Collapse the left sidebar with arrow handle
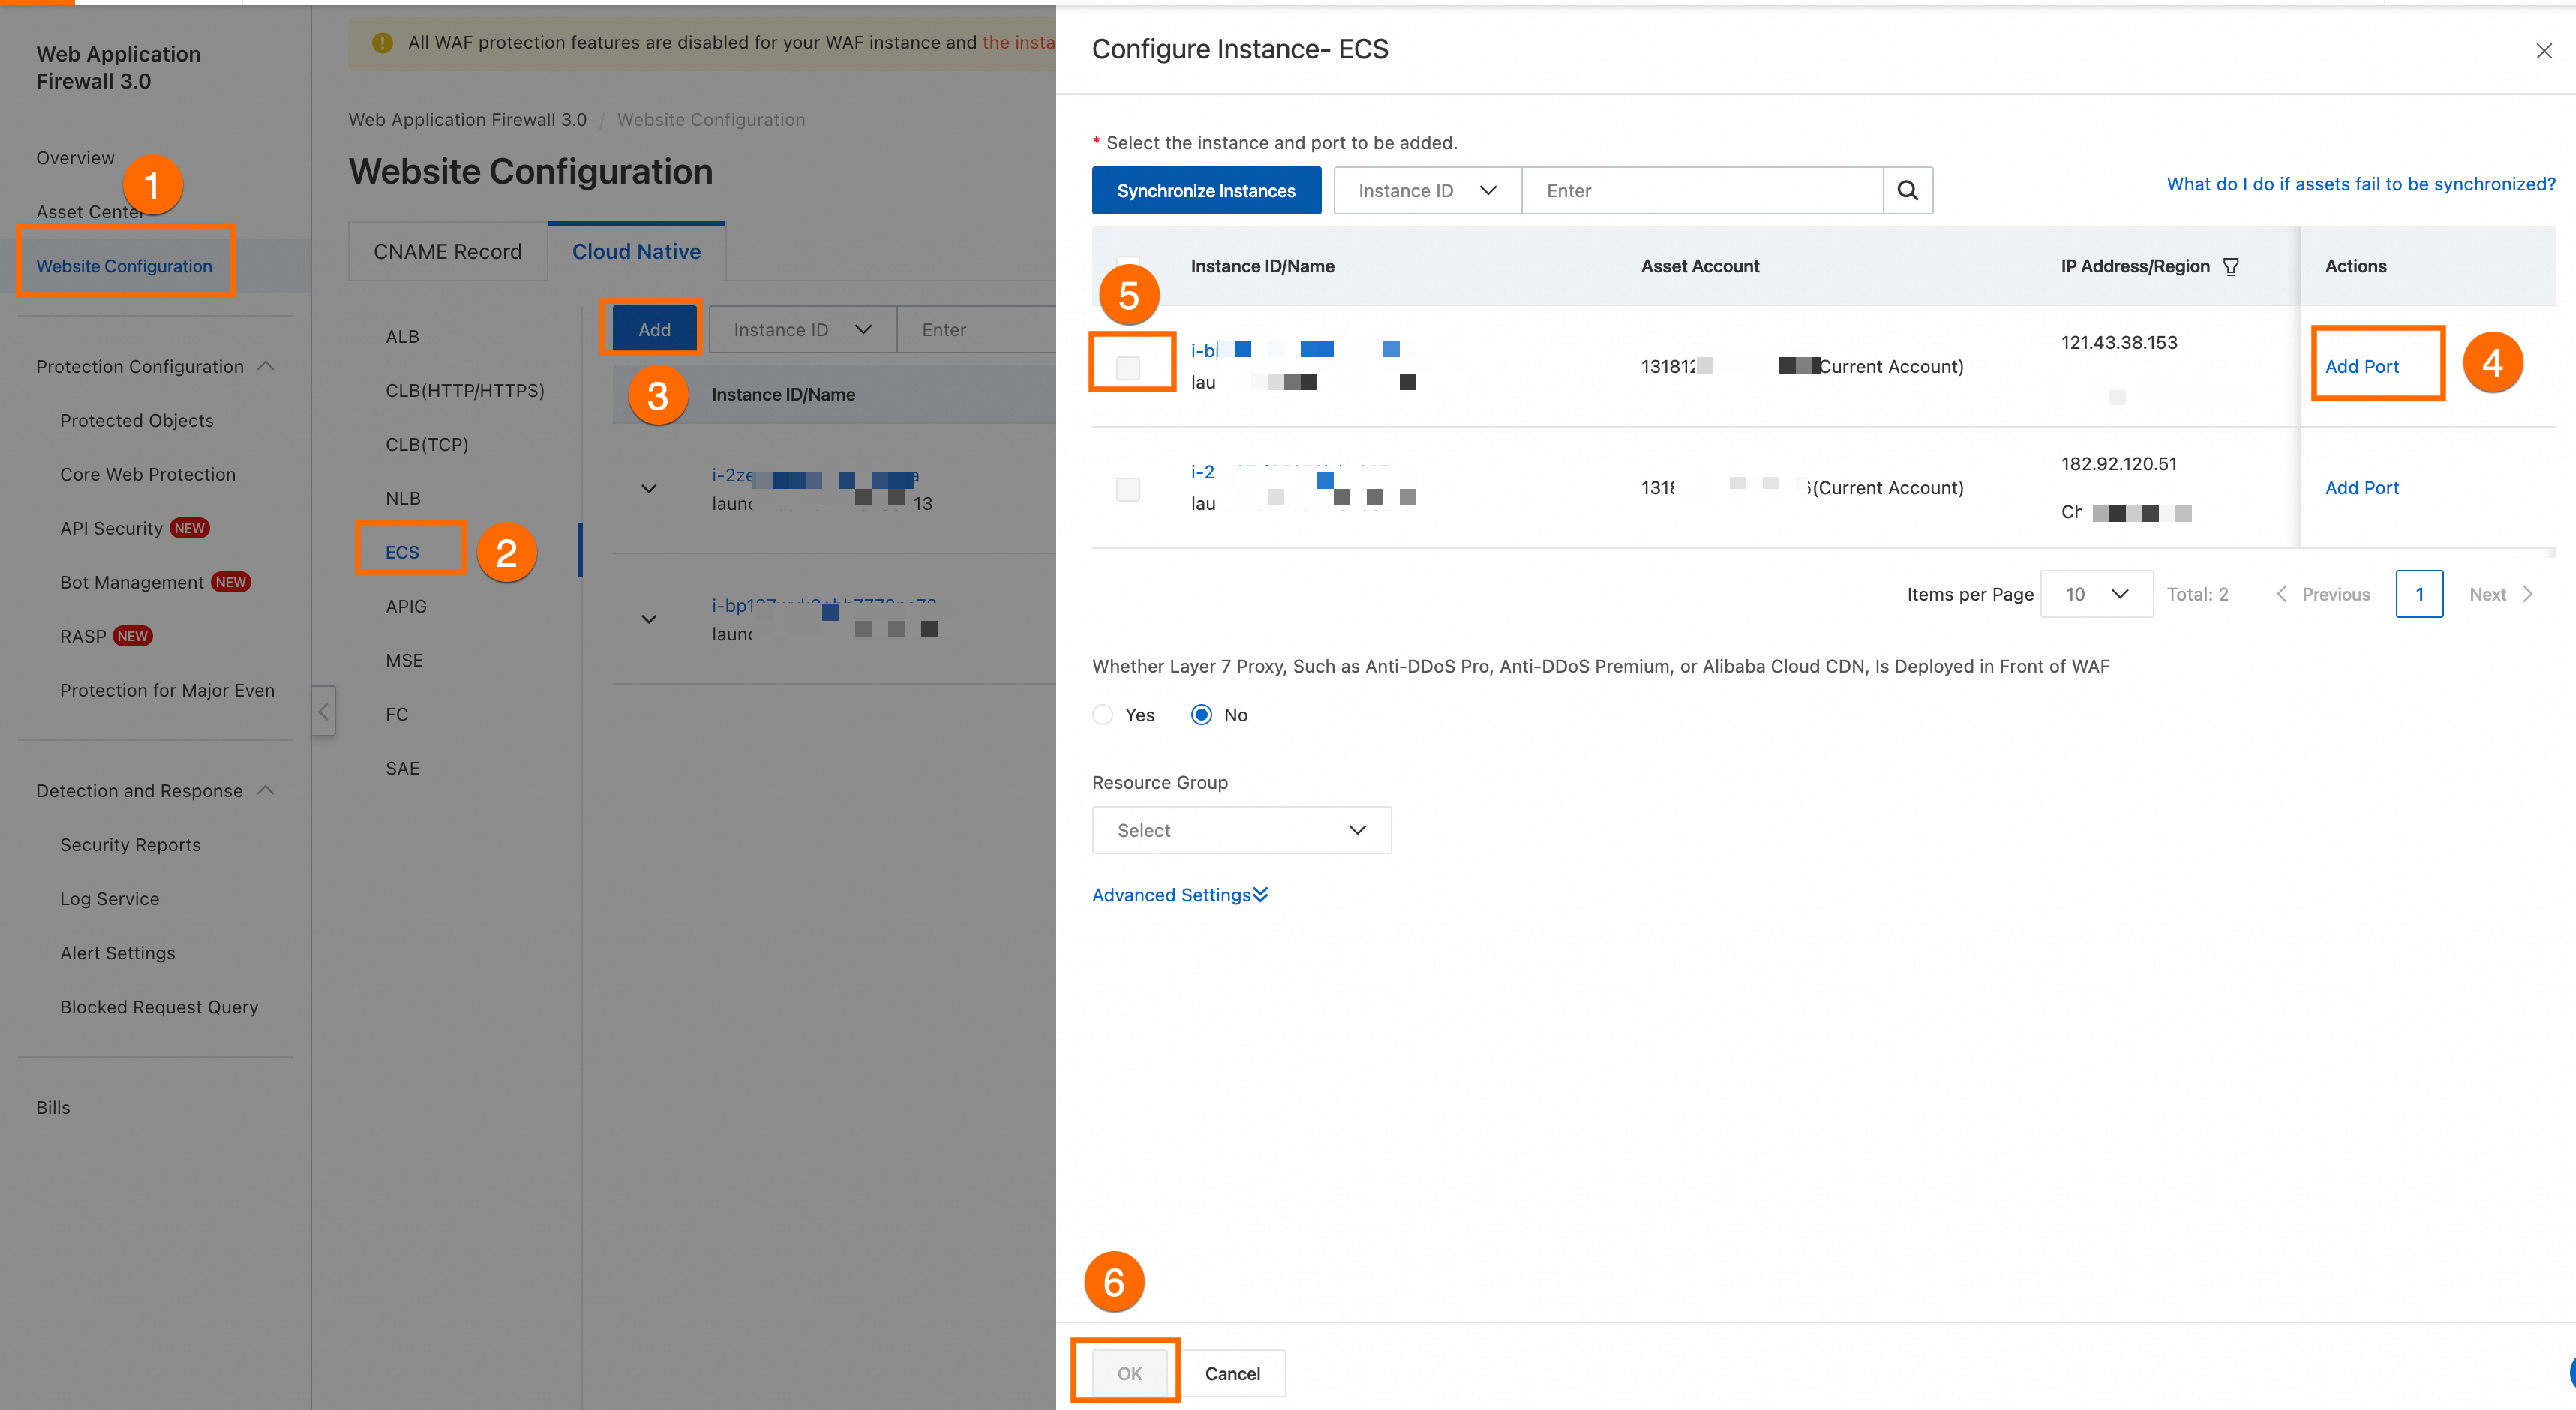The height and width of the screenshot is (1410, 2576). 323,711
